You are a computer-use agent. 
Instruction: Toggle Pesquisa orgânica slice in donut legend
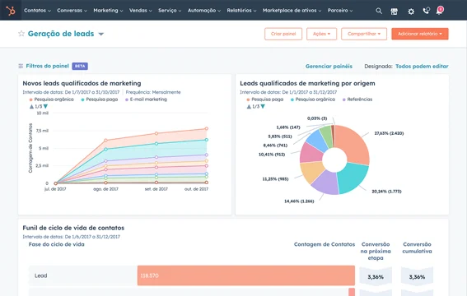tap(313, 99)
